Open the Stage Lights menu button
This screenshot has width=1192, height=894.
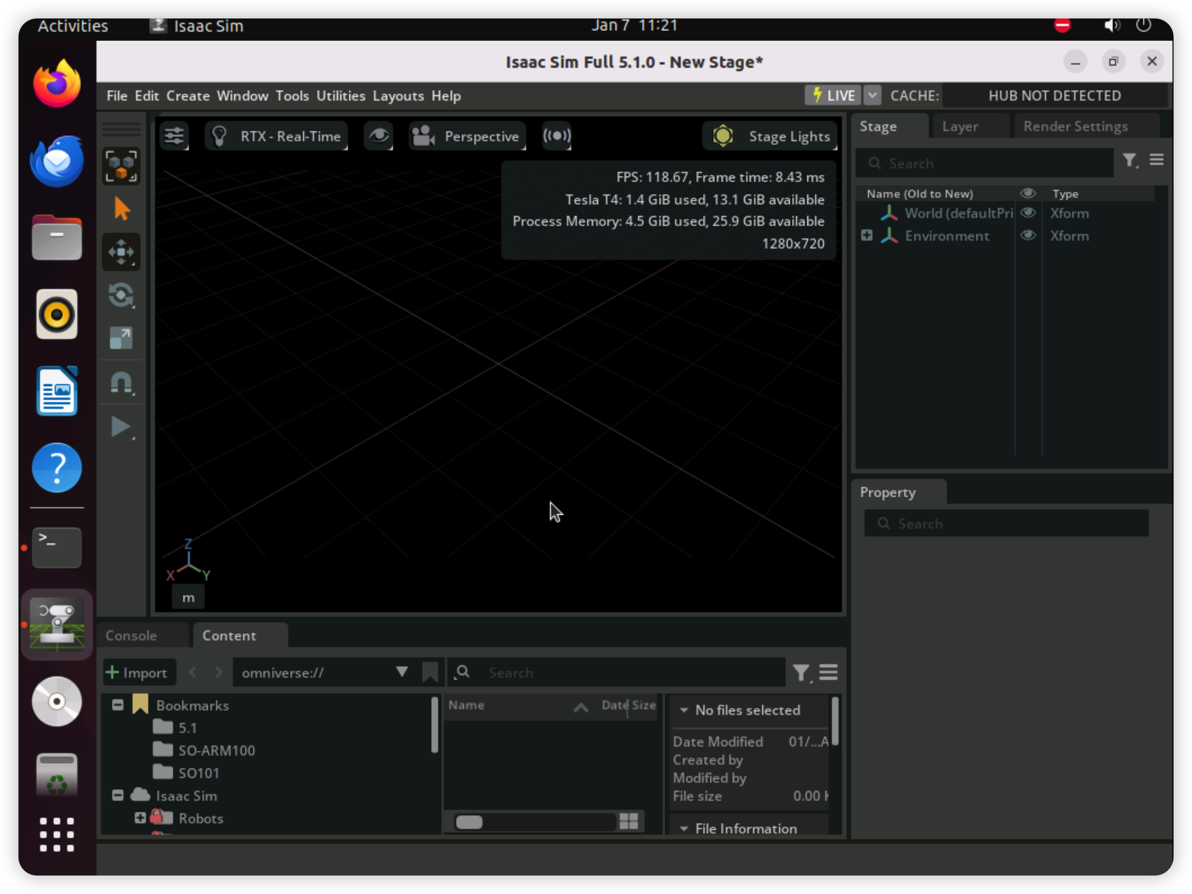coord(770,136)
